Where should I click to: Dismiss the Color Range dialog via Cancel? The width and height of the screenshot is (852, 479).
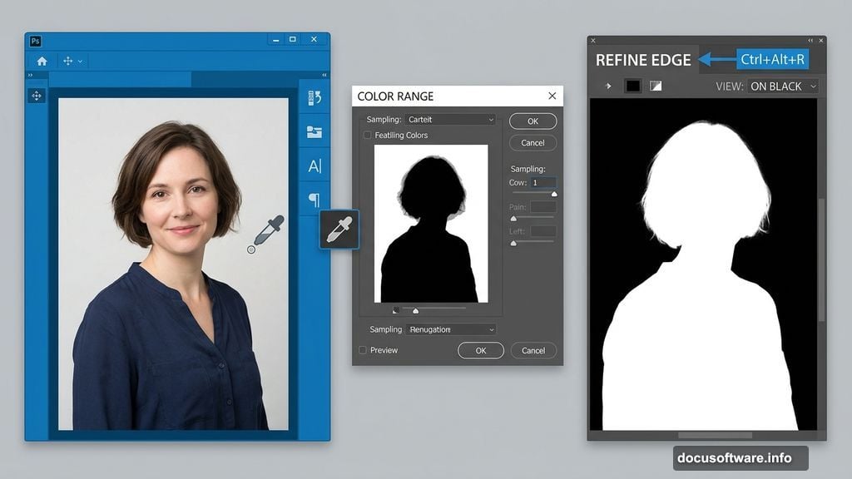(533, 350)
